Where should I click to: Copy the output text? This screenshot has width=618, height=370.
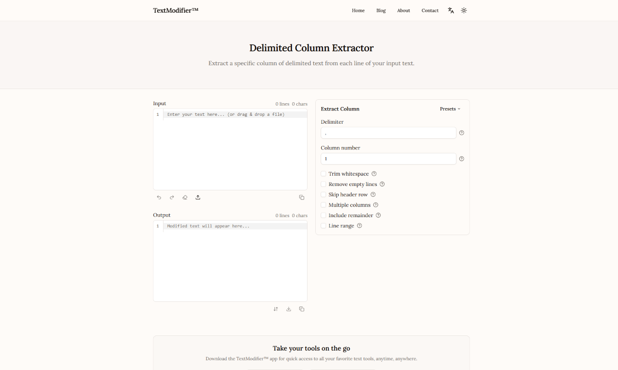(301, 309)
